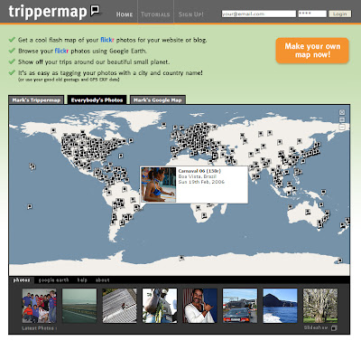Select the Papua New Guinea marker
The width and height of the screenshot is (361, 341).
coord(323,192)
